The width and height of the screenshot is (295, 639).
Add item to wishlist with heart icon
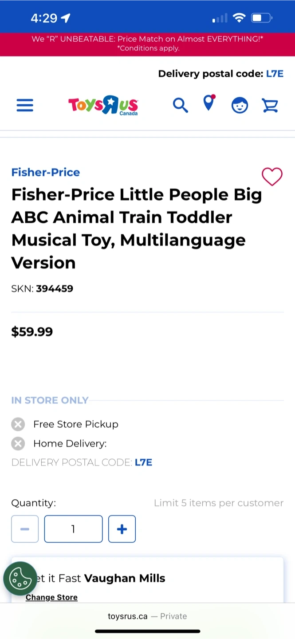point(272,177)
